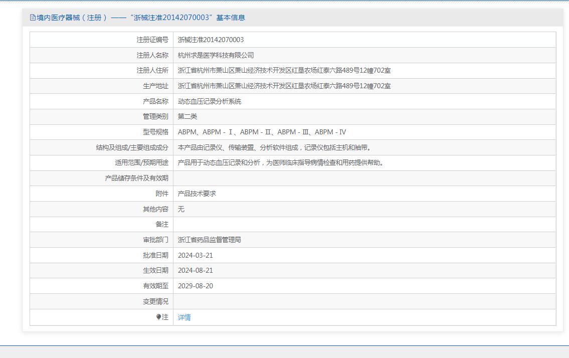Select the approval date 2024-03-21
Image resolution: width=569 pixels, height=358 pixels.
coord(195,255)
